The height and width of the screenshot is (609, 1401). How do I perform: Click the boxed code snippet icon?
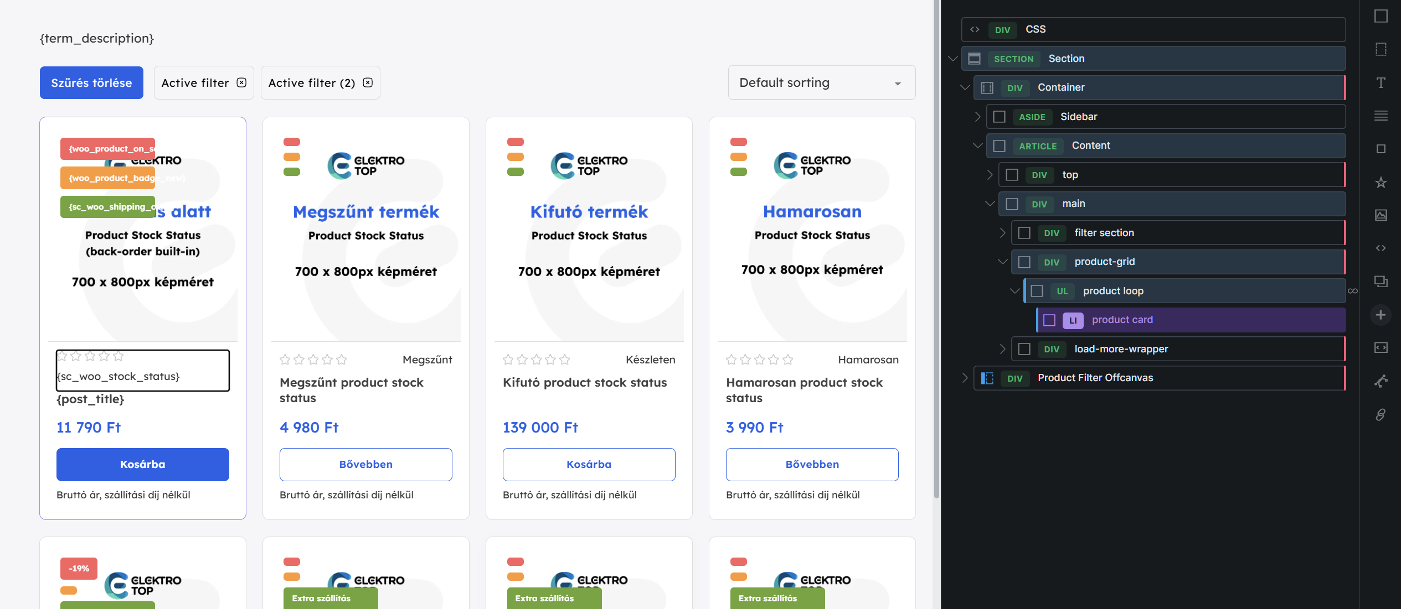(1381, 347)
